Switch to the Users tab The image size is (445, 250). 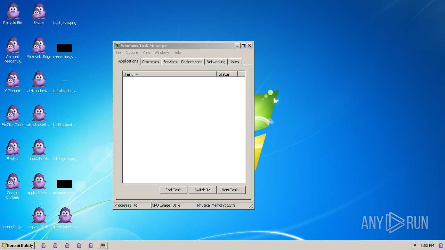click(x=234, y=62)
